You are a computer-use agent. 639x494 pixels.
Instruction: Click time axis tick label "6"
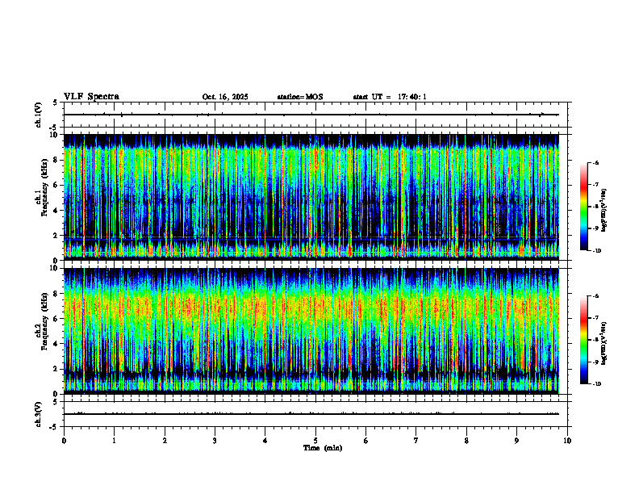366,441
